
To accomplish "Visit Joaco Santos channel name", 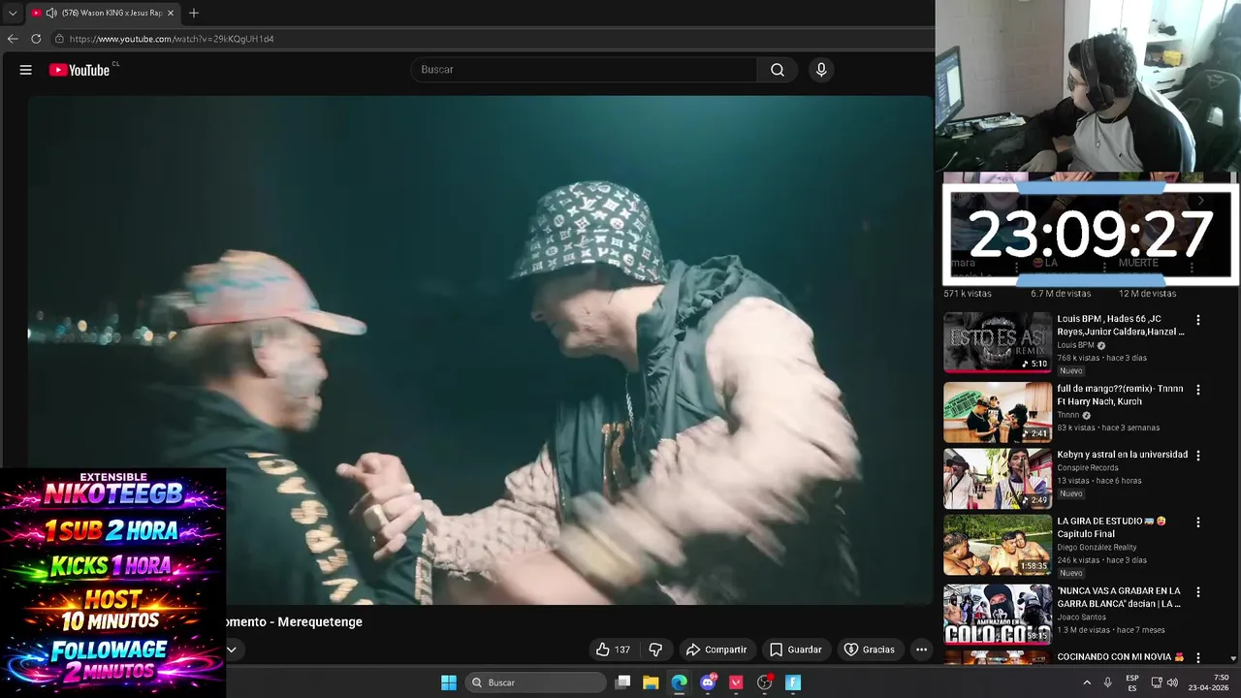I will tap(1081, 617).
